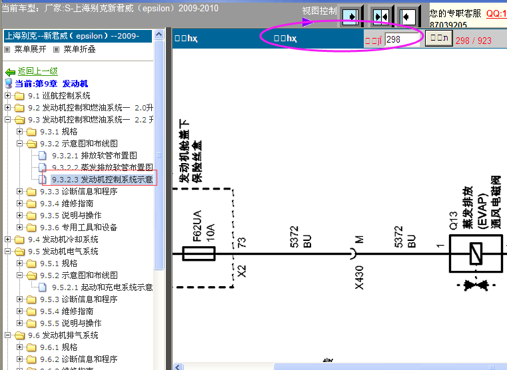Click folder icon of 9.1 巡航控制系统
The width and height of the screenshot is (507, 370).
pyautogui.click(x=19, y=96)
